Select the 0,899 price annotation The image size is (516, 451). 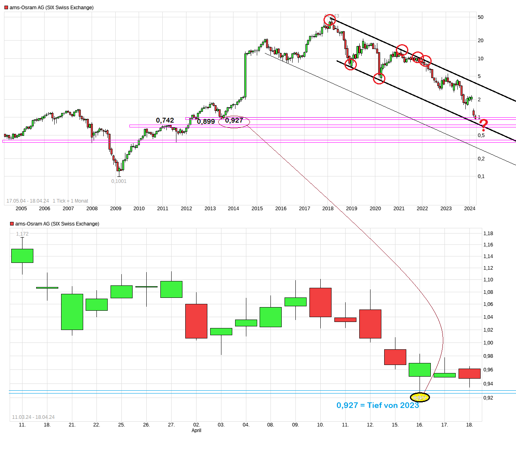click(206, 121)
